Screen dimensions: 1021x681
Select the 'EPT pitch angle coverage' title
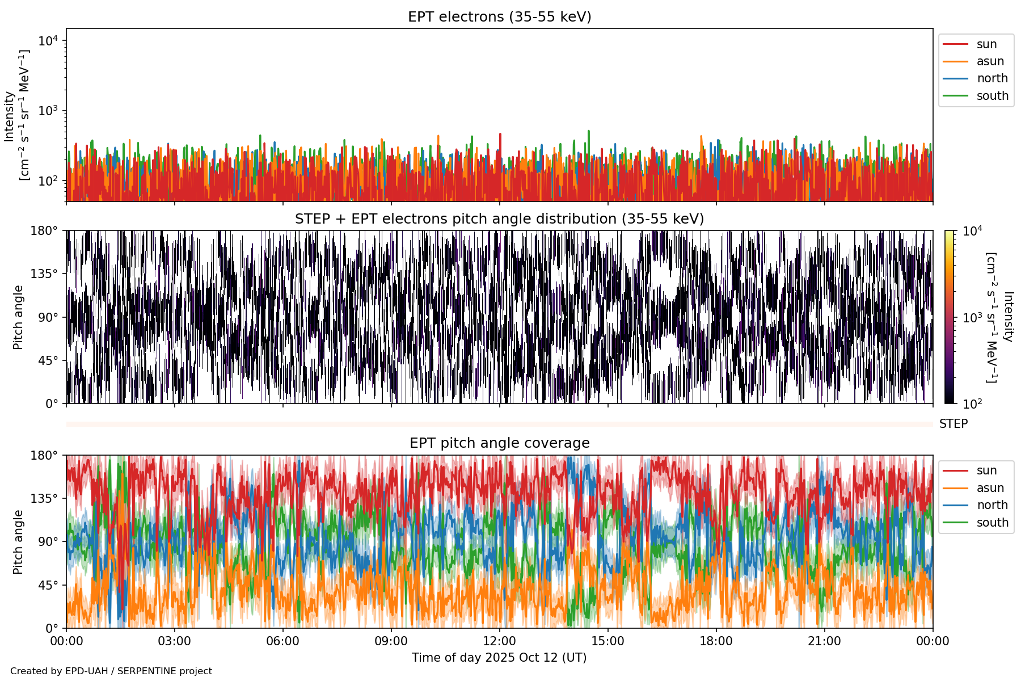click(x=499, y=443)
